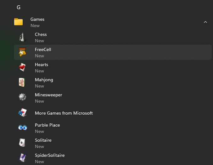Click the Mahjong tile icon
213x165 pixels.
click(22, 83)
